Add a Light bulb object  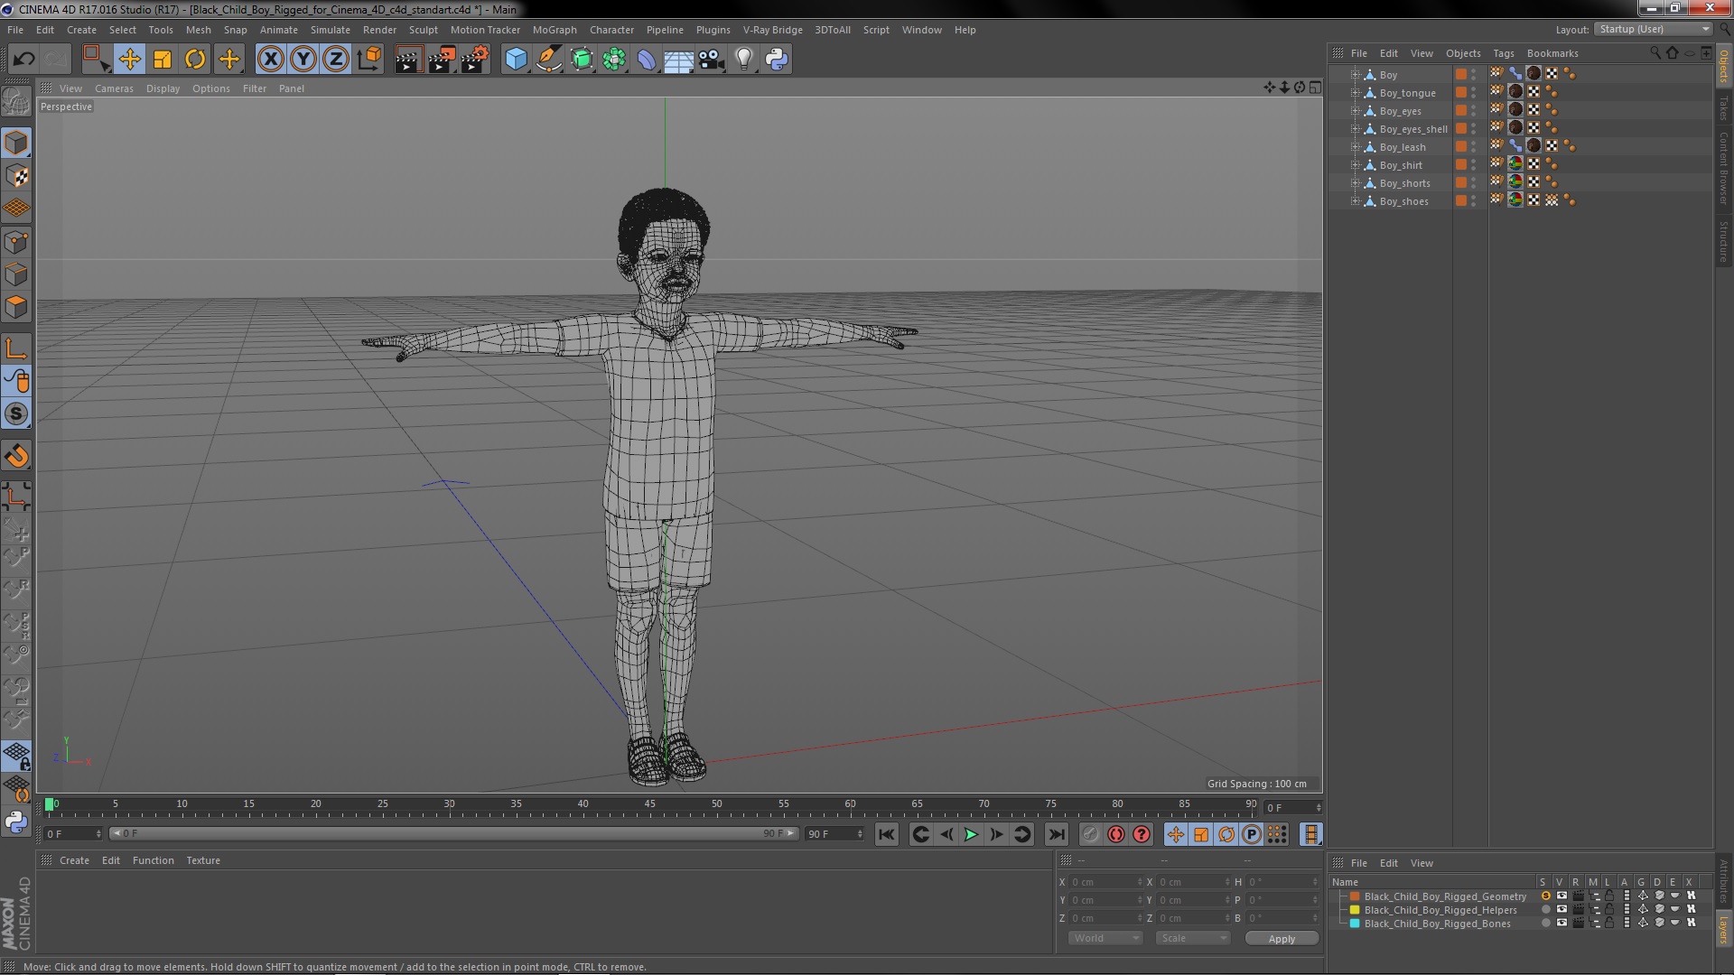click(x=744, y=60)
